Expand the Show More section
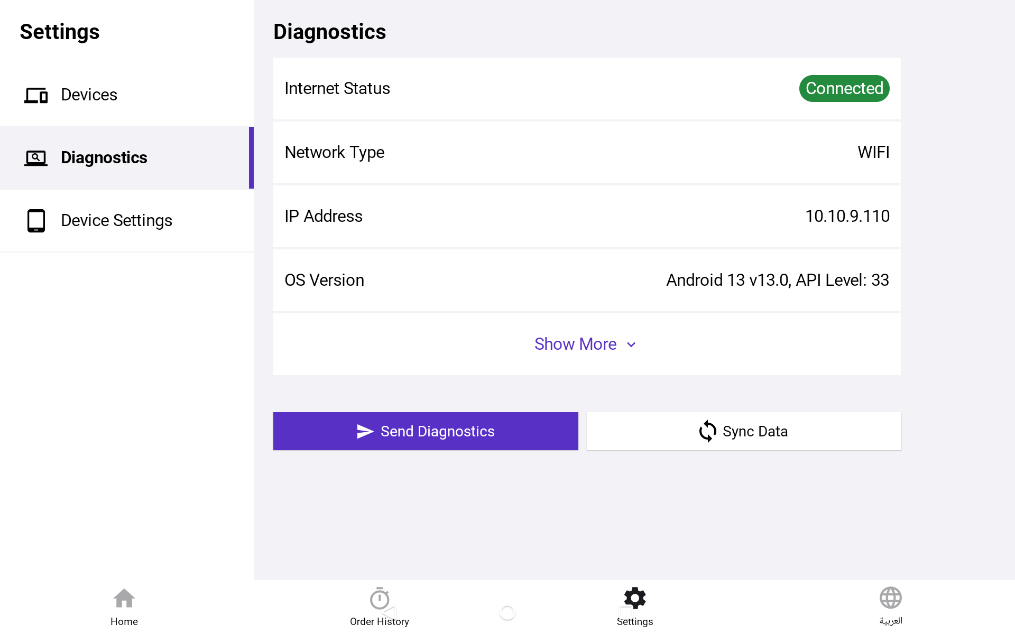 tap(576, 344)
